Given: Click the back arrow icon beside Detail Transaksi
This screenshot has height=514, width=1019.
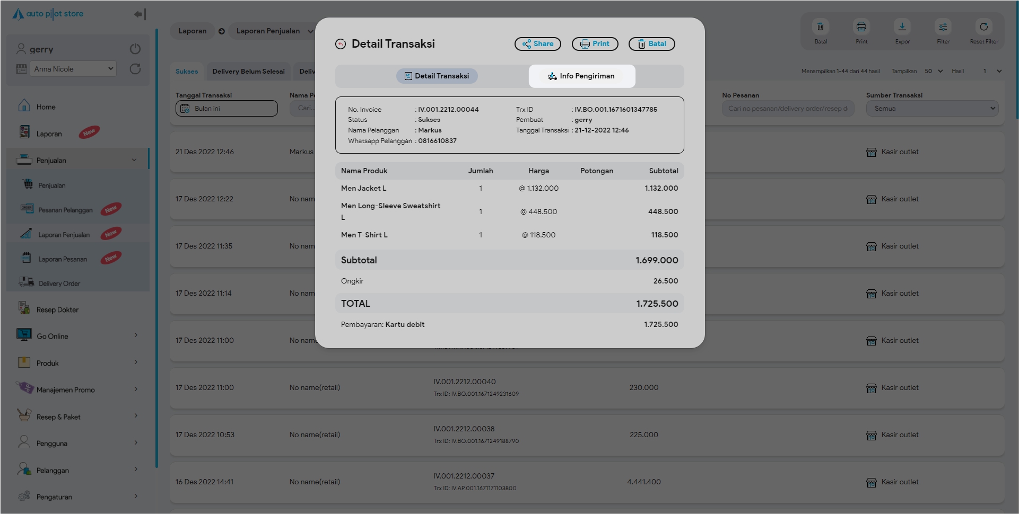Looking at the screenshot, I should (x=341, y=44).
